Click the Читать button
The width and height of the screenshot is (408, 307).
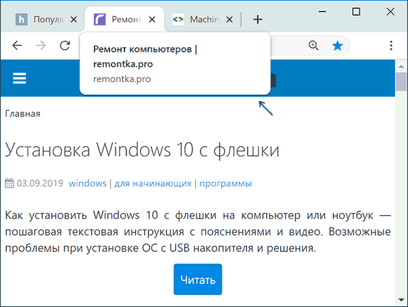coord(198,279)
